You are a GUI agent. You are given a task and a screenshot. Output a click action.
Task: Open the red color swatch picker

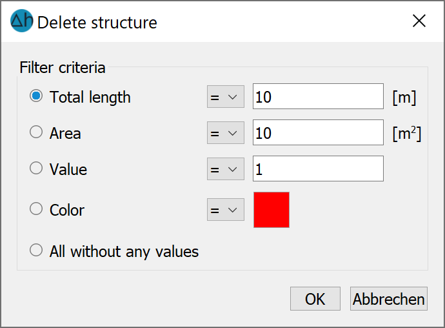click(272, 210)
